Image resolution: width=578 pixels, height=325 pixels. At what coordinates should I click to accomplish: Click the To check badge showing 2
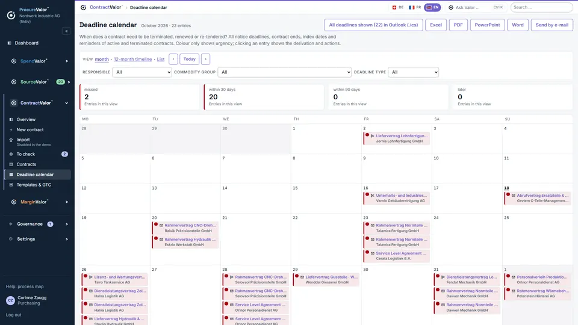(64, 154)
